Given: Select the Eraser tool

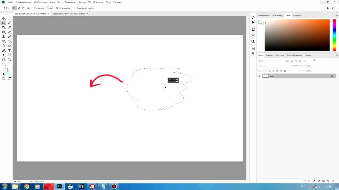Looking at the screenshot, I should [x=4, y=41].
